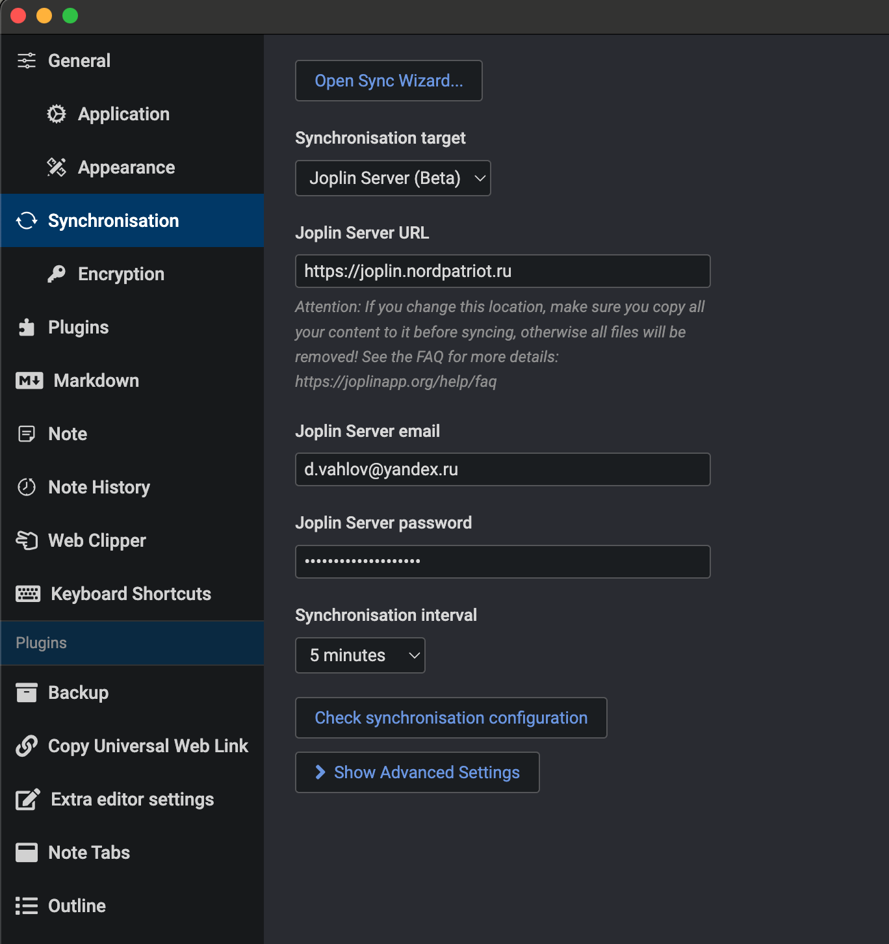
Task: Go to Application settings
Action: (133, 114)
